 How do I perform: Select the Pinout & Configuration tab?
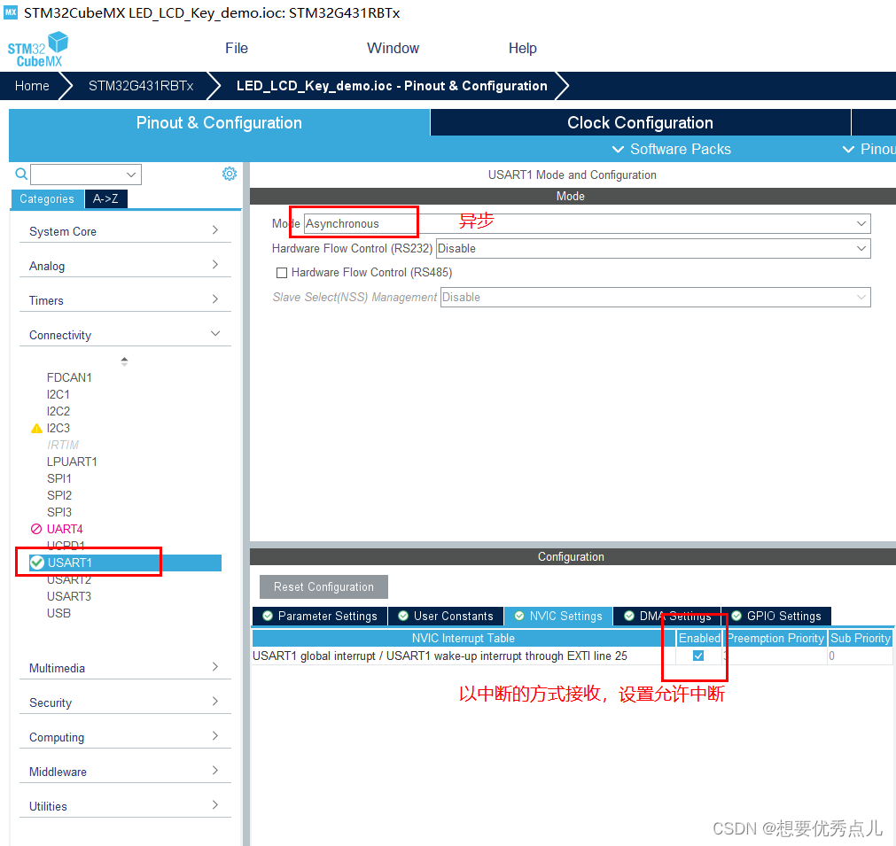(x=219, y=123)
